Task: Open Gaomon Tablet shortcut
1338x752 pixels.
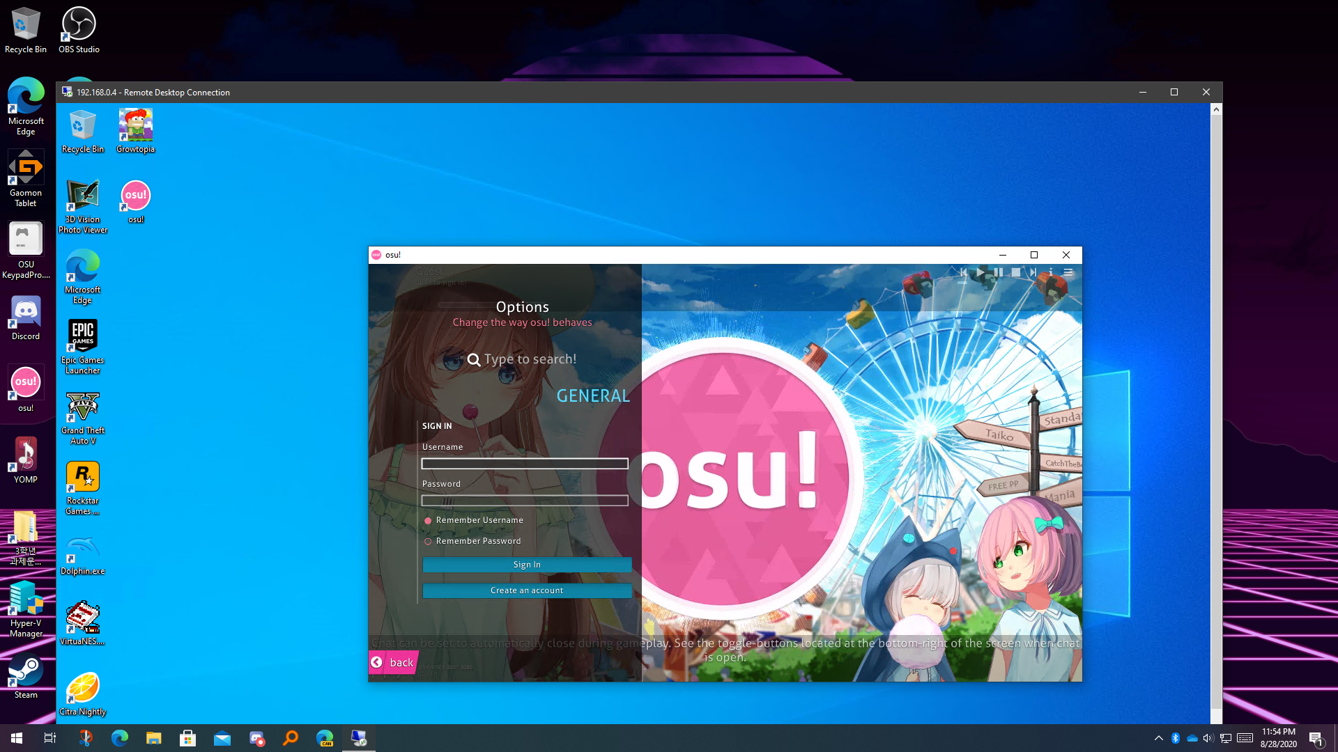Action: click(26, 178)
